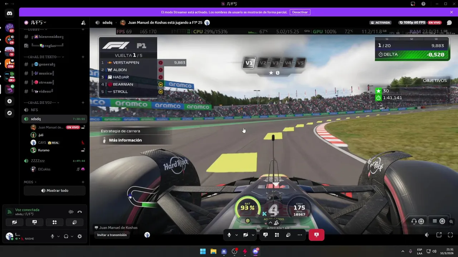Open the server with the 2K+ badge
This screenshot has width=458, height=257.
[9, 76]
